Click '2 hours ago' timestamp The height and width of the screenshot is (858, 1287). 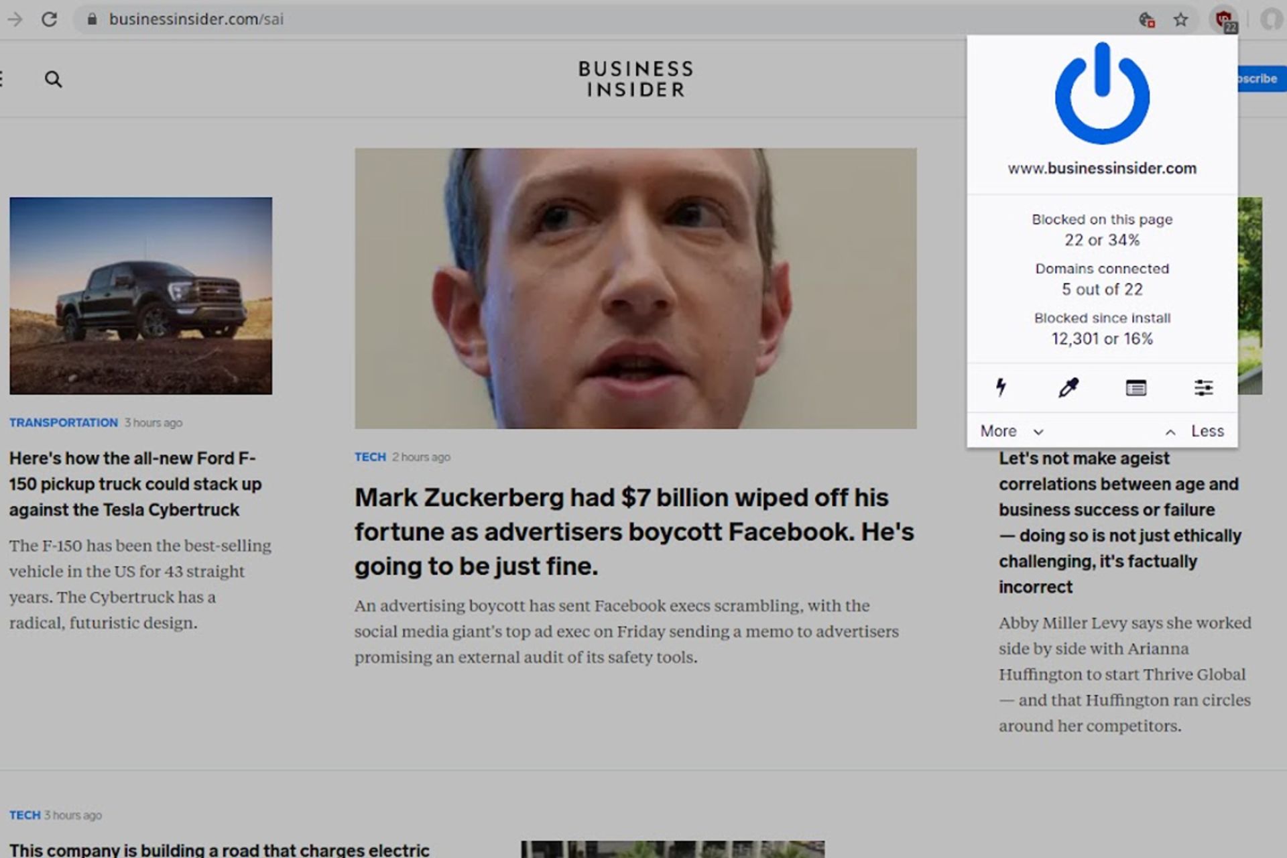click(x=421, y=456)
